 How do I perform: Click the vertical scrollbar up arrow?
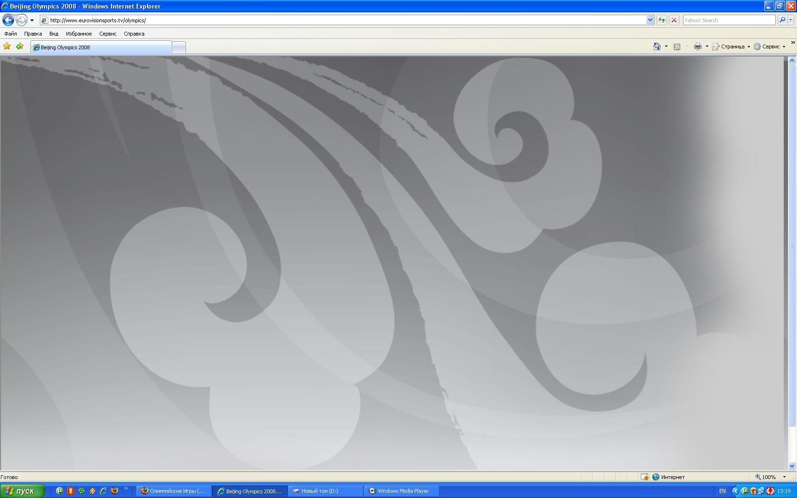[x=791, y=61]
